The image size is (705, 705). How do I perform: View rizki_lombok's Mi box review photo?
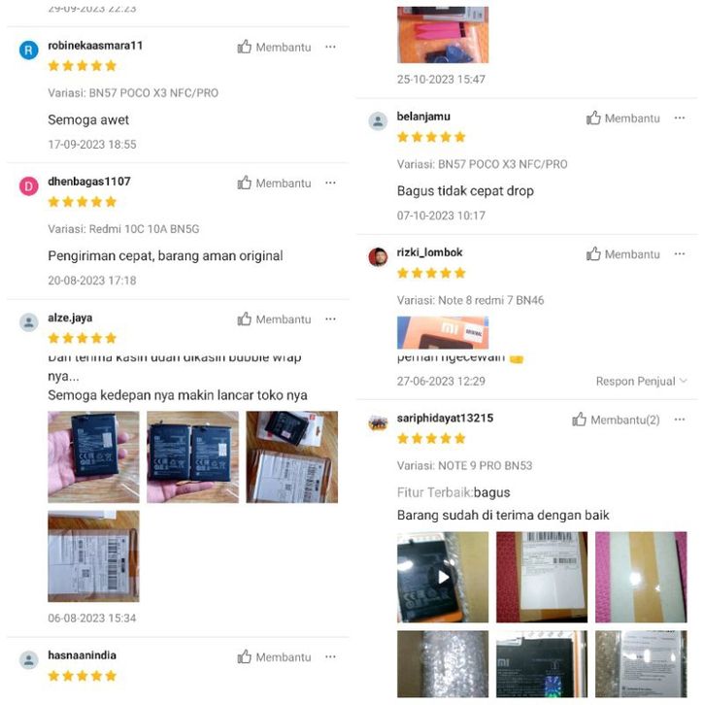[x=443, y=333]
